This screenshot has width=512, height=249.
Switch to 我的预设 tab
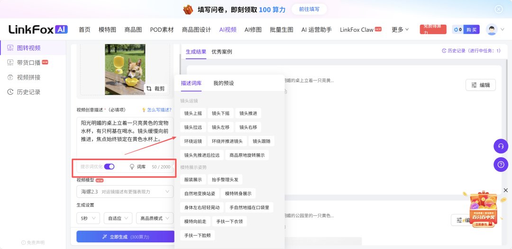tap(223, 83)
